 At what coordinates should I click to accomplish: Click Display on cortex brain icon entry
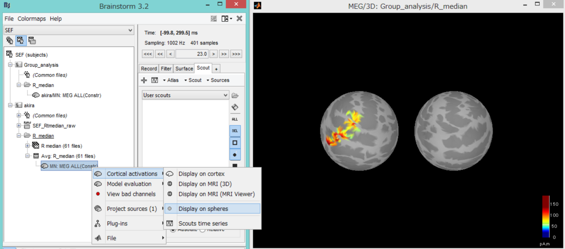click(201, 174)
